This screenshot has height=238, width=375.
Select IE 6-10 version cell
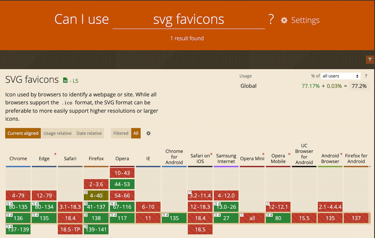[148, 207]
